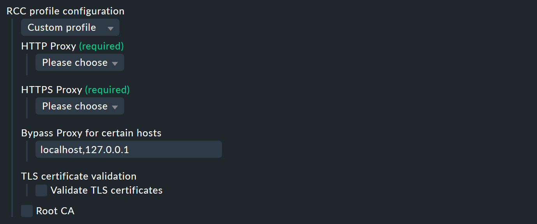Focus the Bypass Proxy hosts input field

[129, 150]
